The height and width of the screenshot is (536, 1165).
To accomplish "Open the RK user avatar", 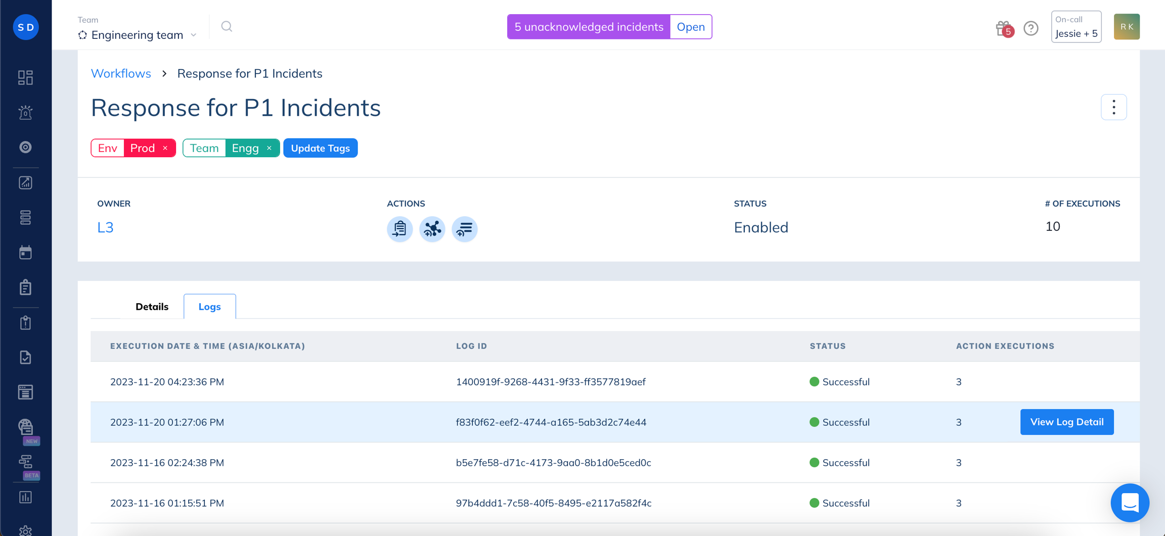I will (1127, 27).
